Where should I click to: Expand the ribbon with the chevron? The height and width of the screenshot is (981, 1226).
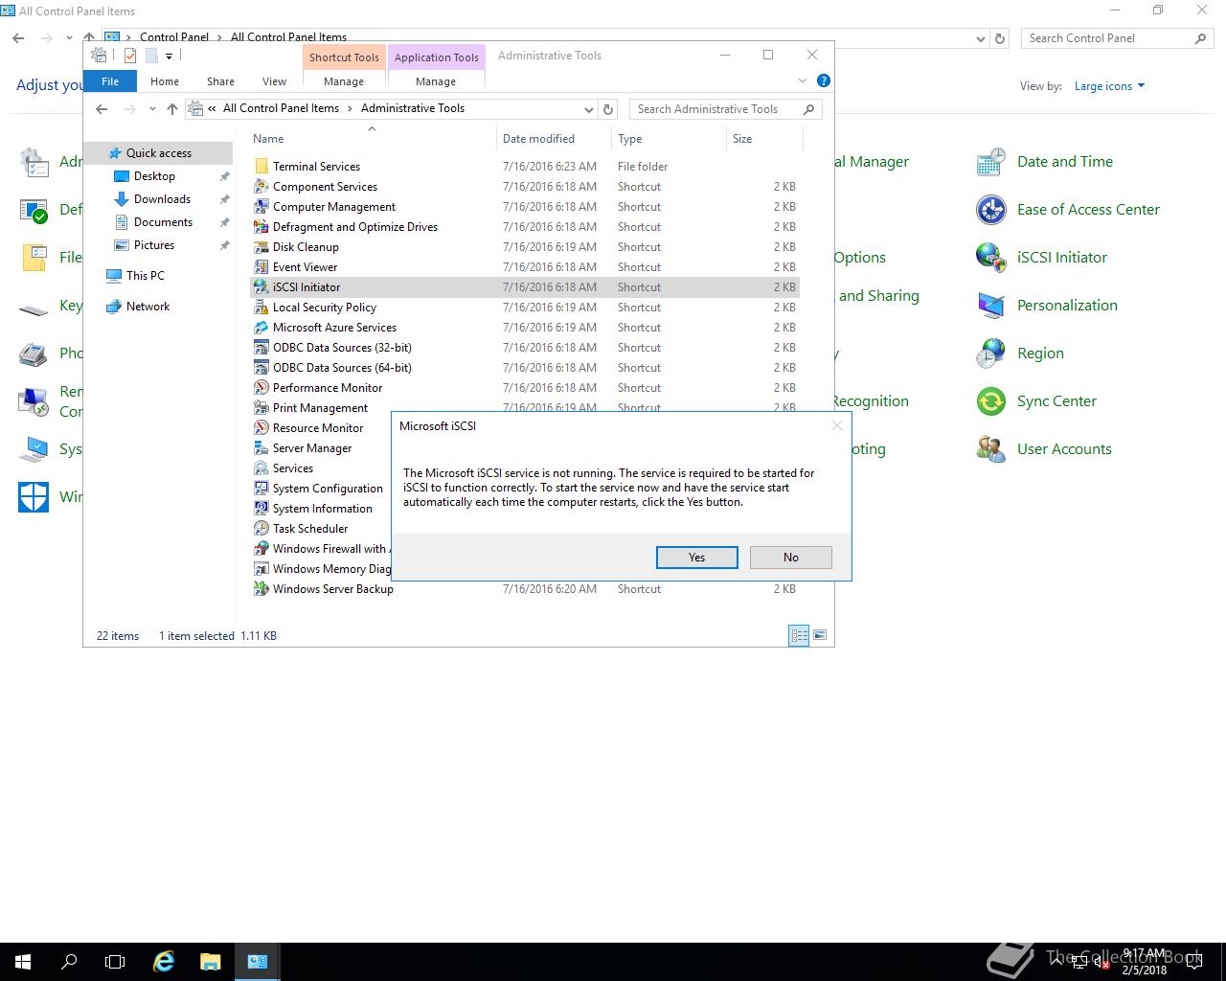point(803,80)
